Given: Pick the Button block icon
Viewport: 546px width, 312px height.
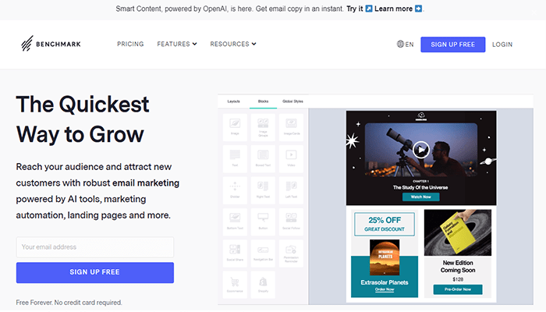Looking at the screenshot, I should [x=263, y=219].
